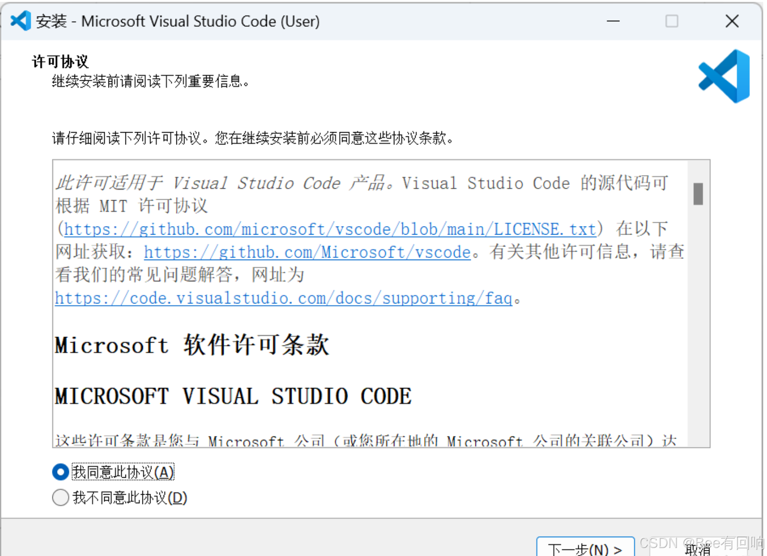Click the scrollbar thumb of the license text
The image size is (767, 556).
pos(698,194)
